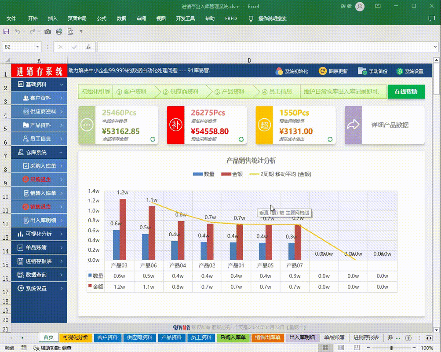Open the comments pane icon

coord(431,18)
